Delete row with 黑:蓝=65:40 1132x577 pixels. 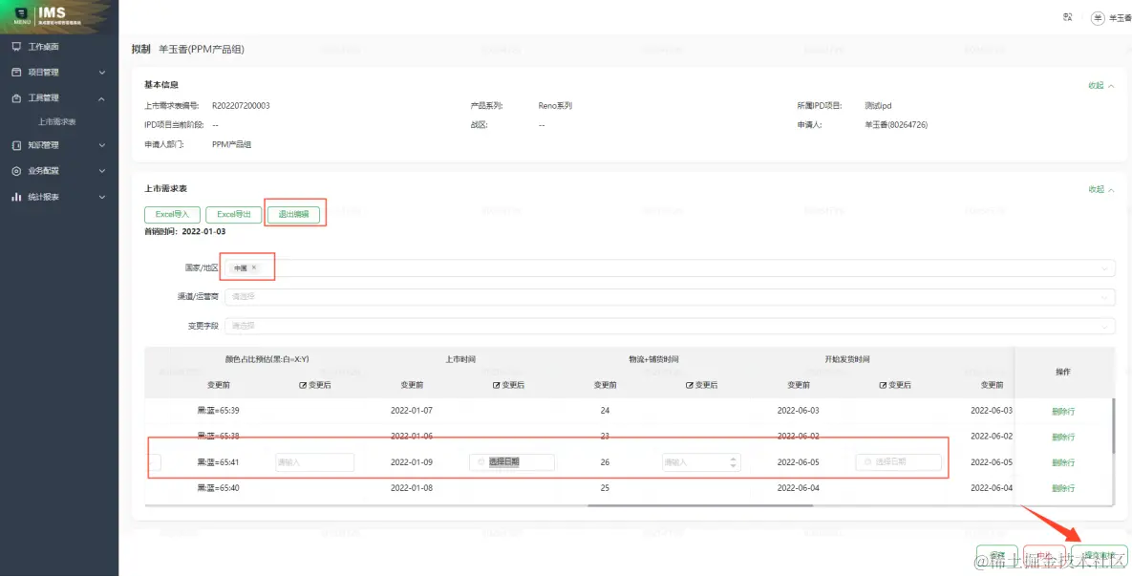[1062, 489]
